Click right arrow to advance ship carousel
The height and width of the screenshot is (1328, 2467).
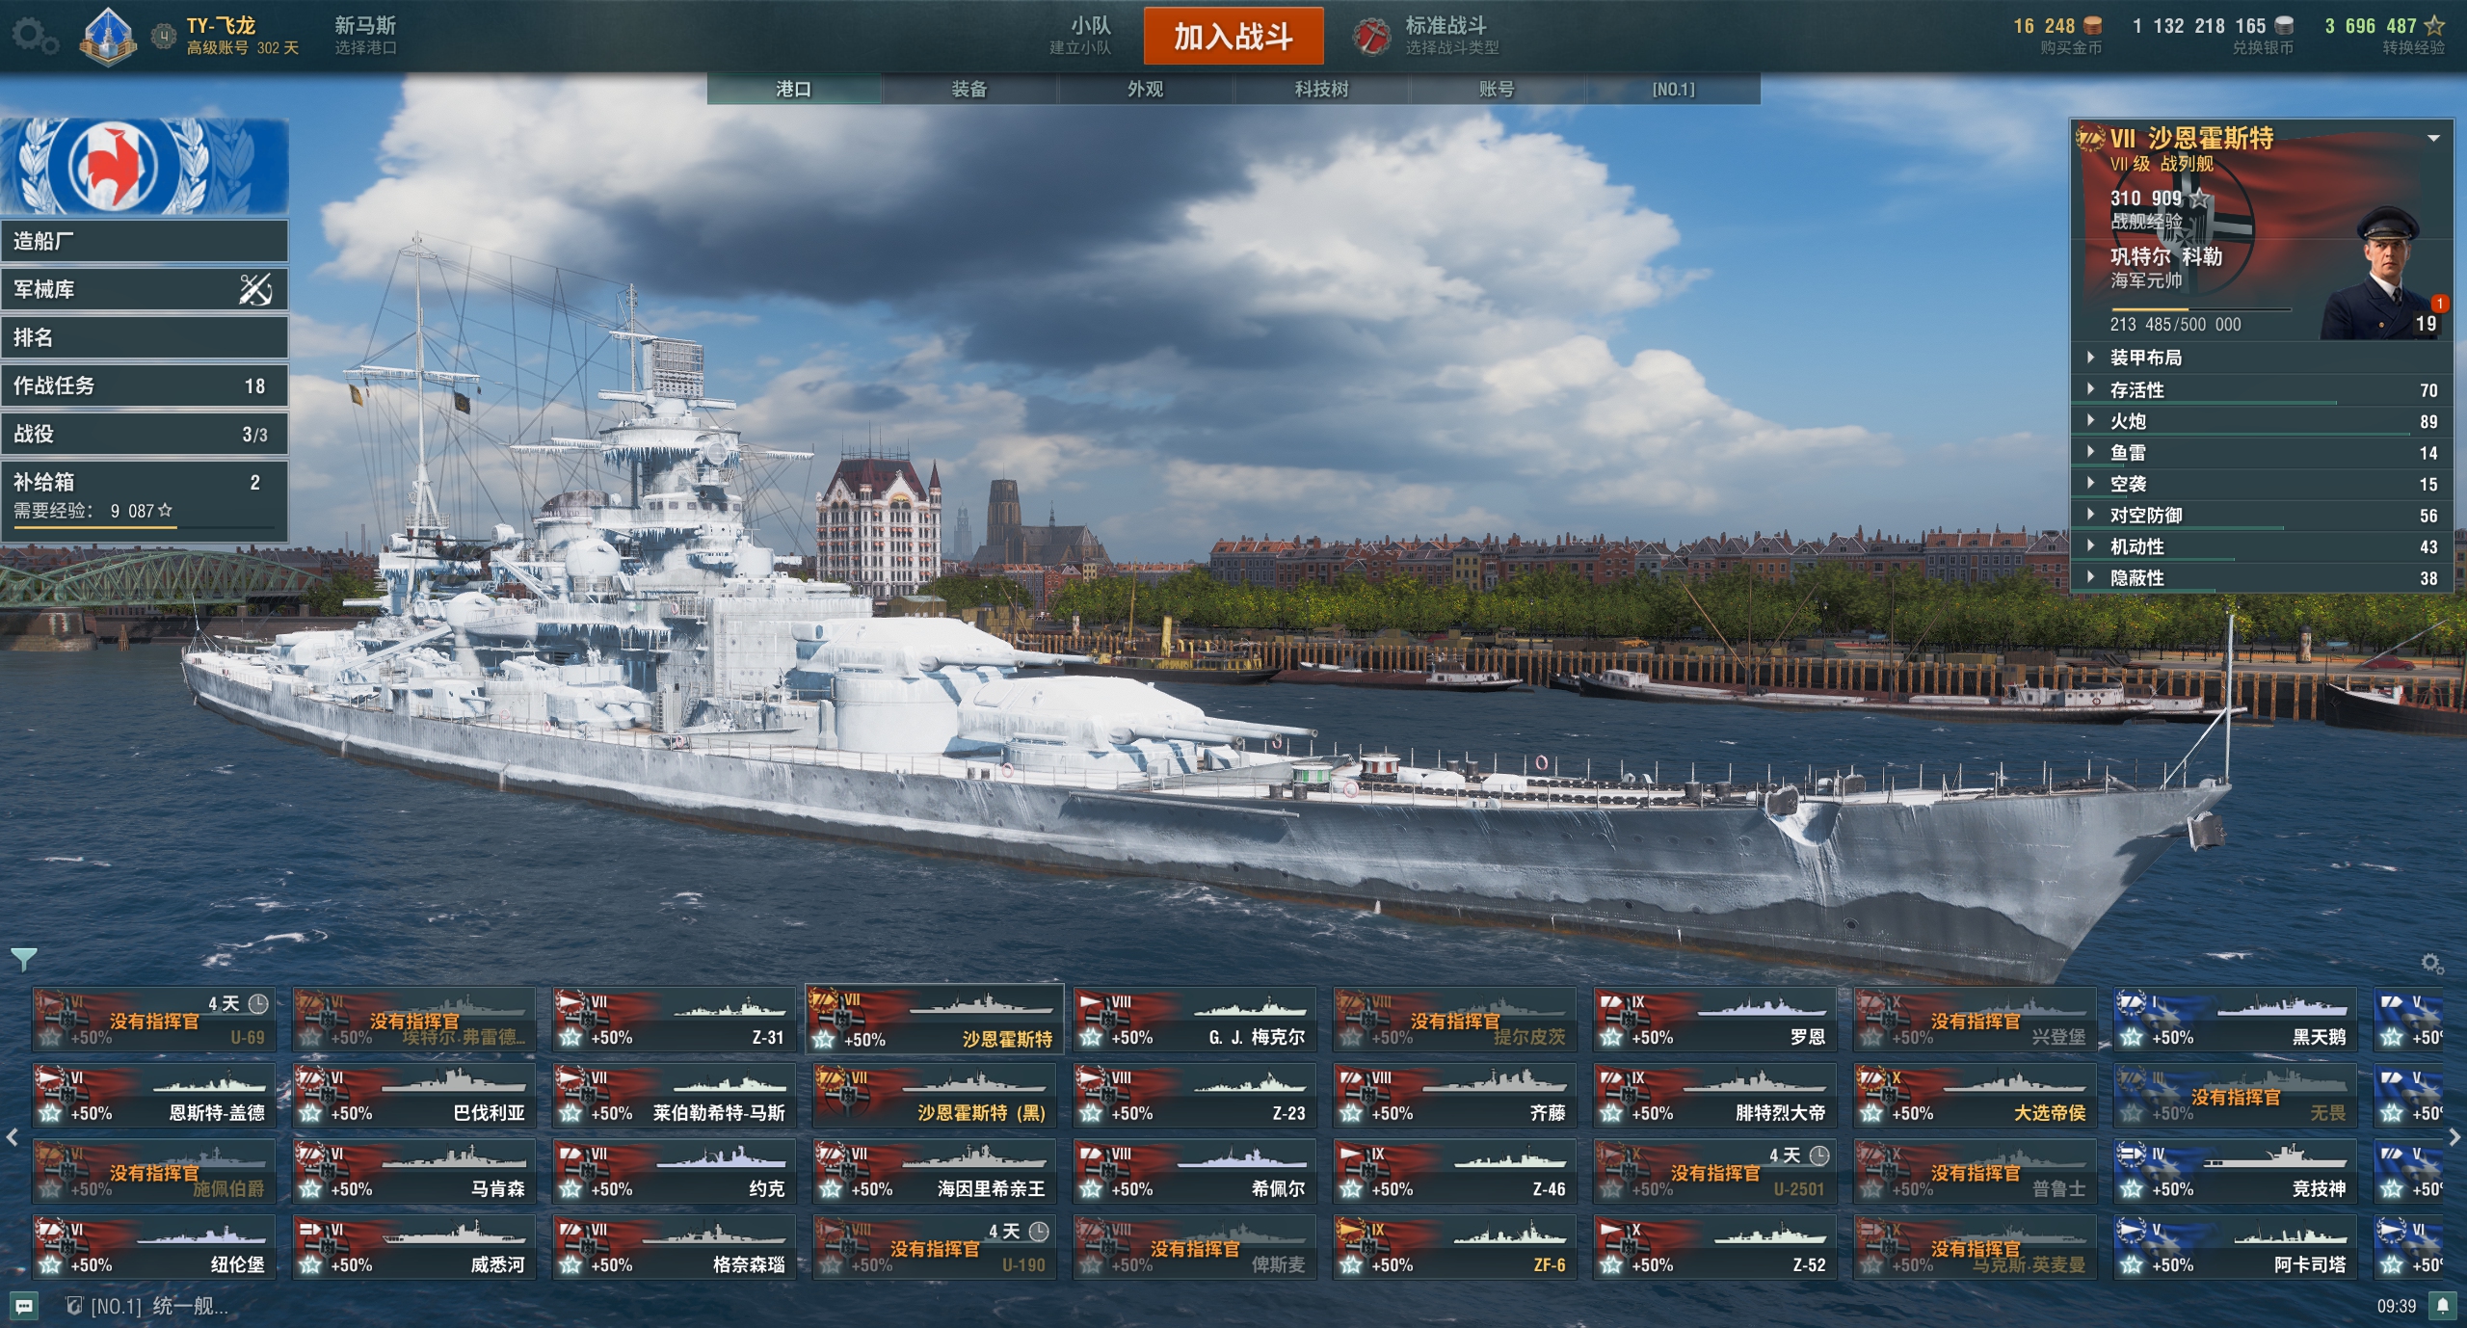(2454, 1138)
